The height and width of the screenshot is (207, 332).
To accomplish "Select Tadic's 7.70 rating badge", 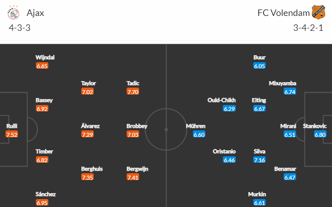I will pyautogui.click(x=133, y=92).
